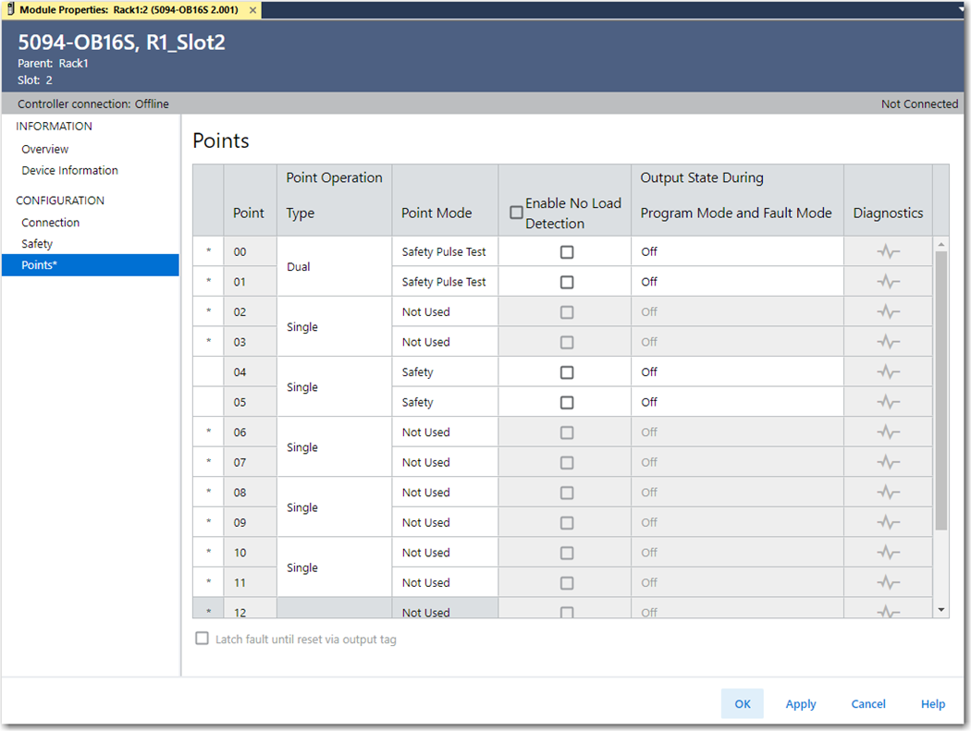The width and height of the screenshot is (971, 731).
Task: Open the Safety configuration page
Action: (x=37, y=244)
